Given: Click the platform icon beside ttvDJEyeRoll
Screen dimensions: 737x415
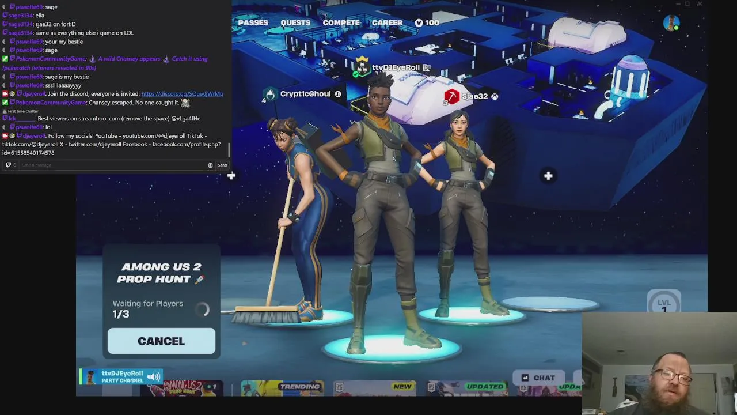Looking at the screenshot, I should 427,67.
